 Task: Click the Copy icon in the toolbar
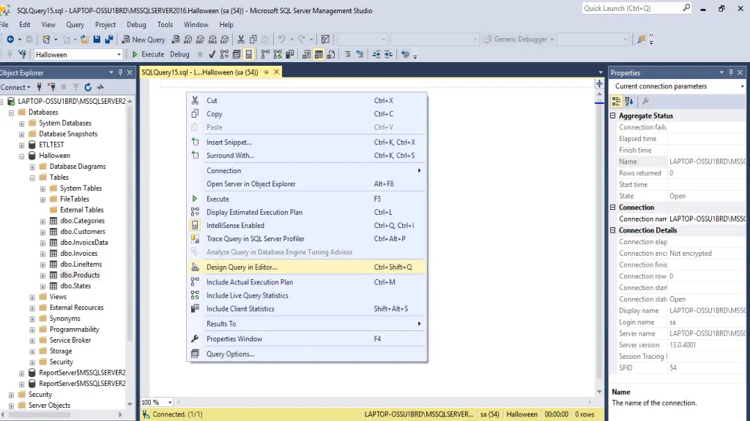click(x=253, y=39)
